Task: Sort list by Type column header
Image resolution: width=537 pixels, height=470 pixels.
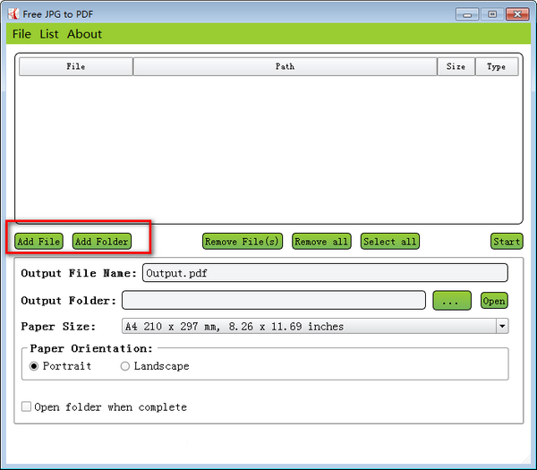Action: pos(497,66)
